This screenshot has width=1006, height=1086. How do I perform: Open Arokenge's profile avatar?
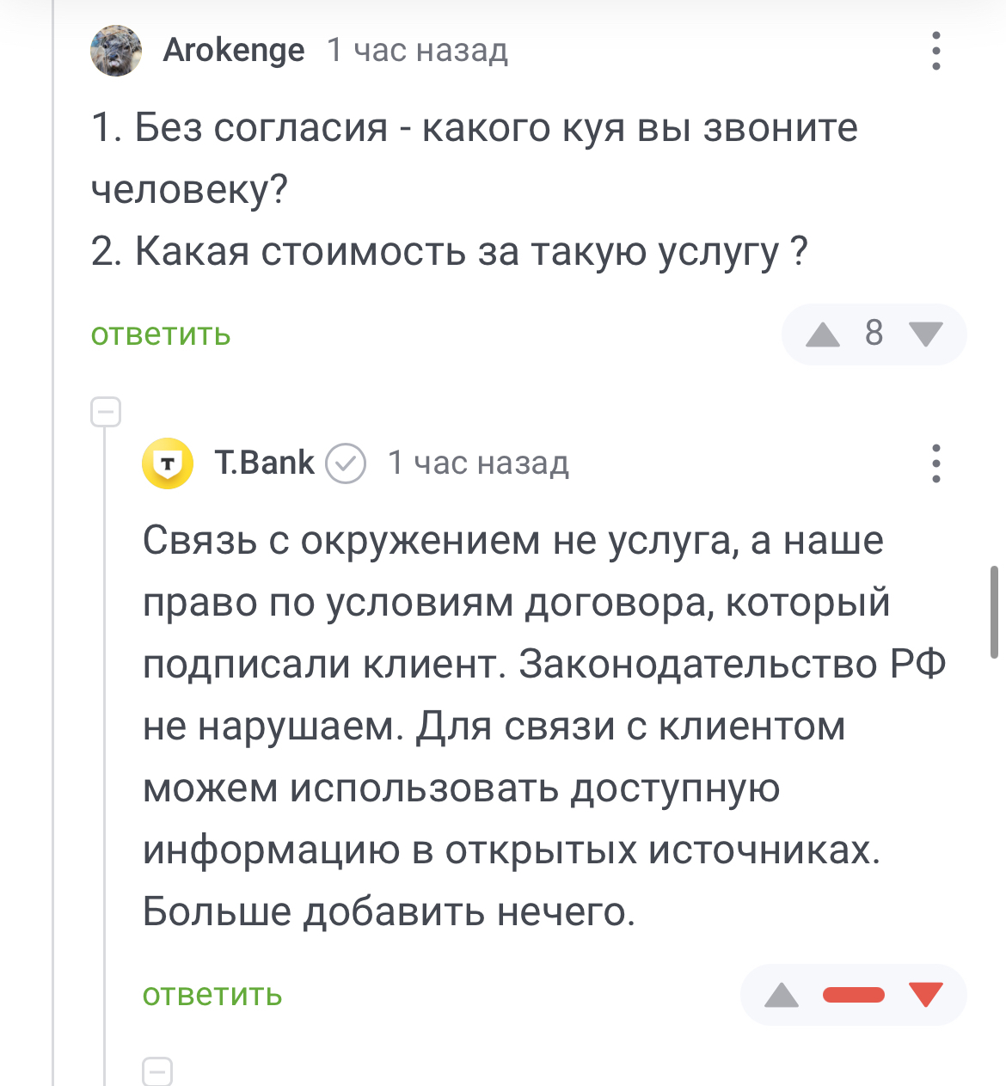tap(116, 51)
